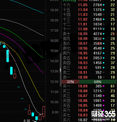Click the green 68% portion of the ratio bar
This screenshot has width=117, height=122.
click(98, 82)
